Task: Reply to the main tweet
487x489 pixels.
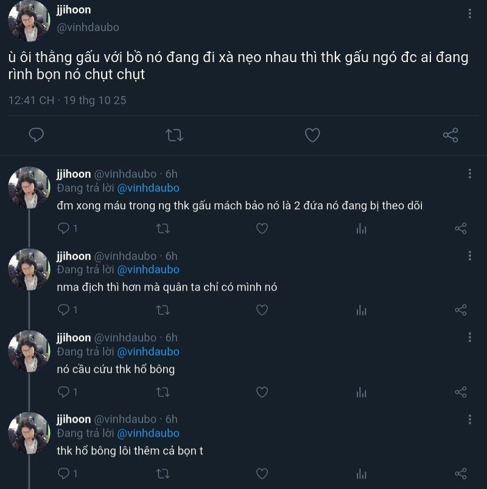Action: click(x=37, y=135)
